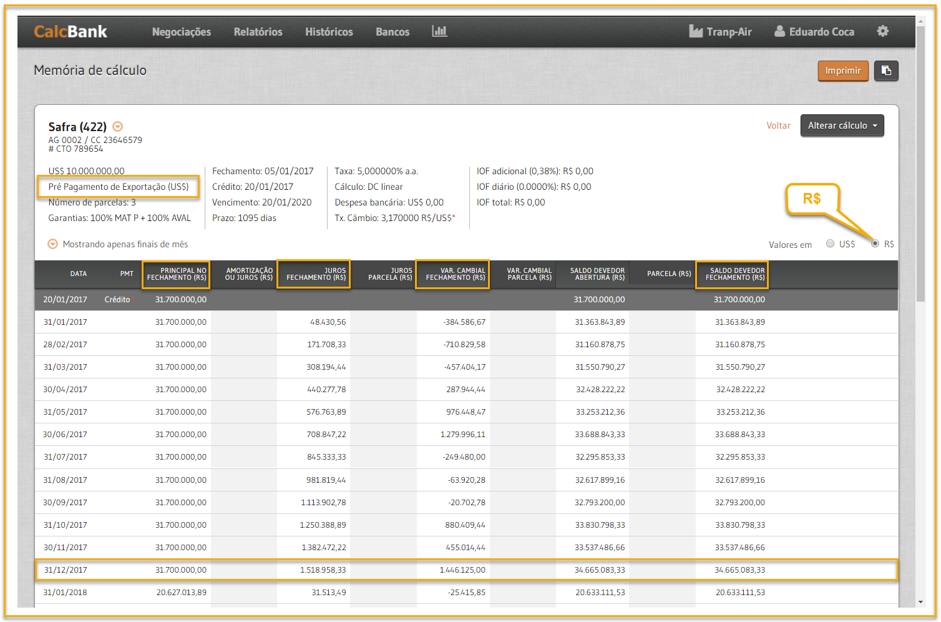Click the US$ 10.000.000,00 amount
The width and height of the screenshot is (941, 622).
tap(86, 171)
